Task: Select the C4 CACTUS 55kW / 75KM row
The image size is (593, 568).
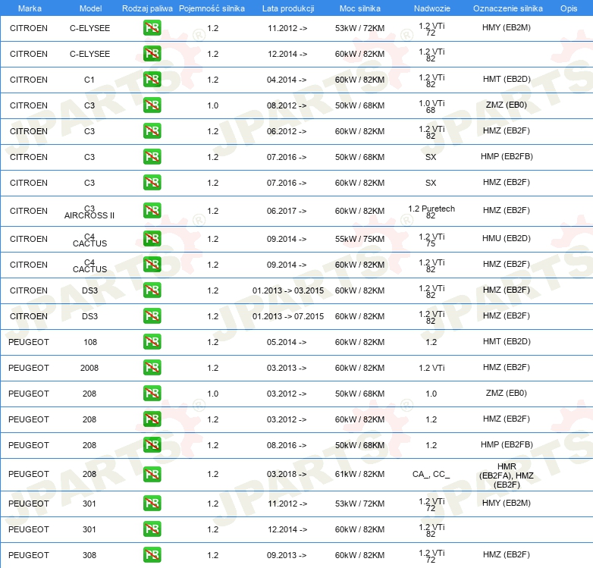Action: (296, 240)
